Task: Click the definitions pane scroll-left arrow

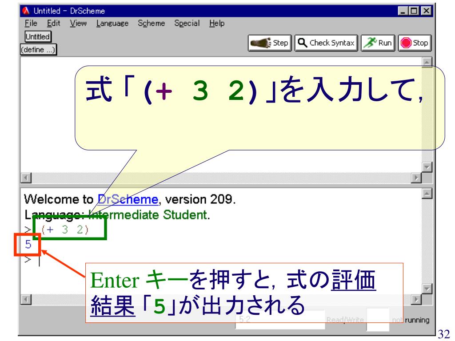Action: [x=26, y=178]
